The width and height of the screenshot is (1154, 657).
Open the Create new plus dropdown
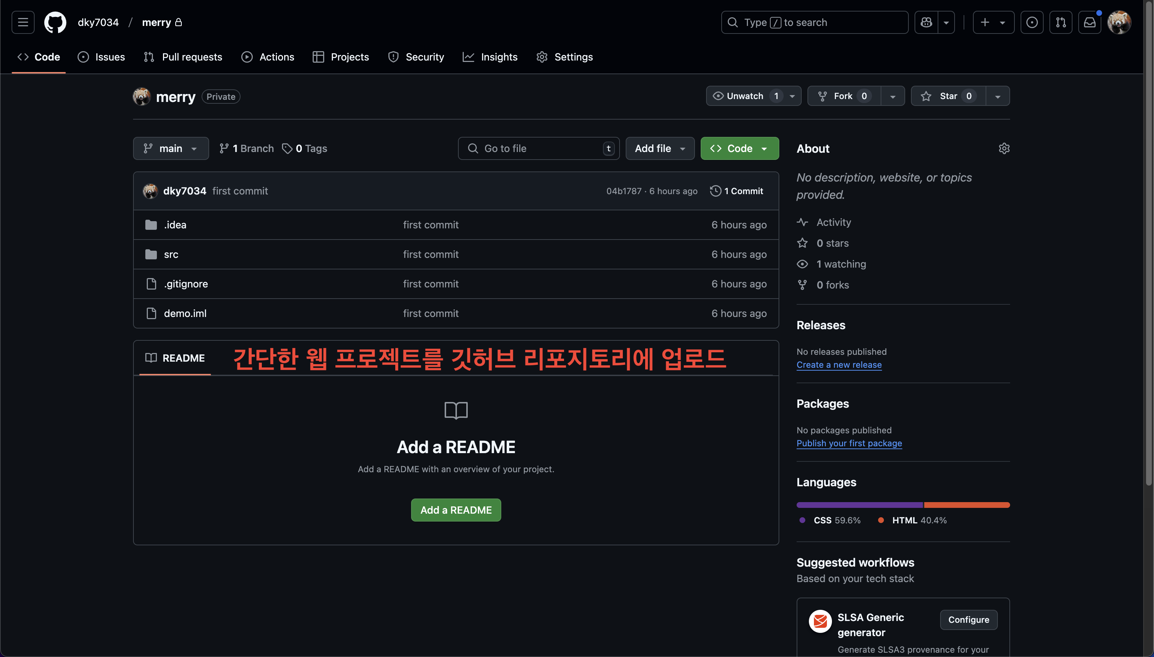[x=993, y=22]
